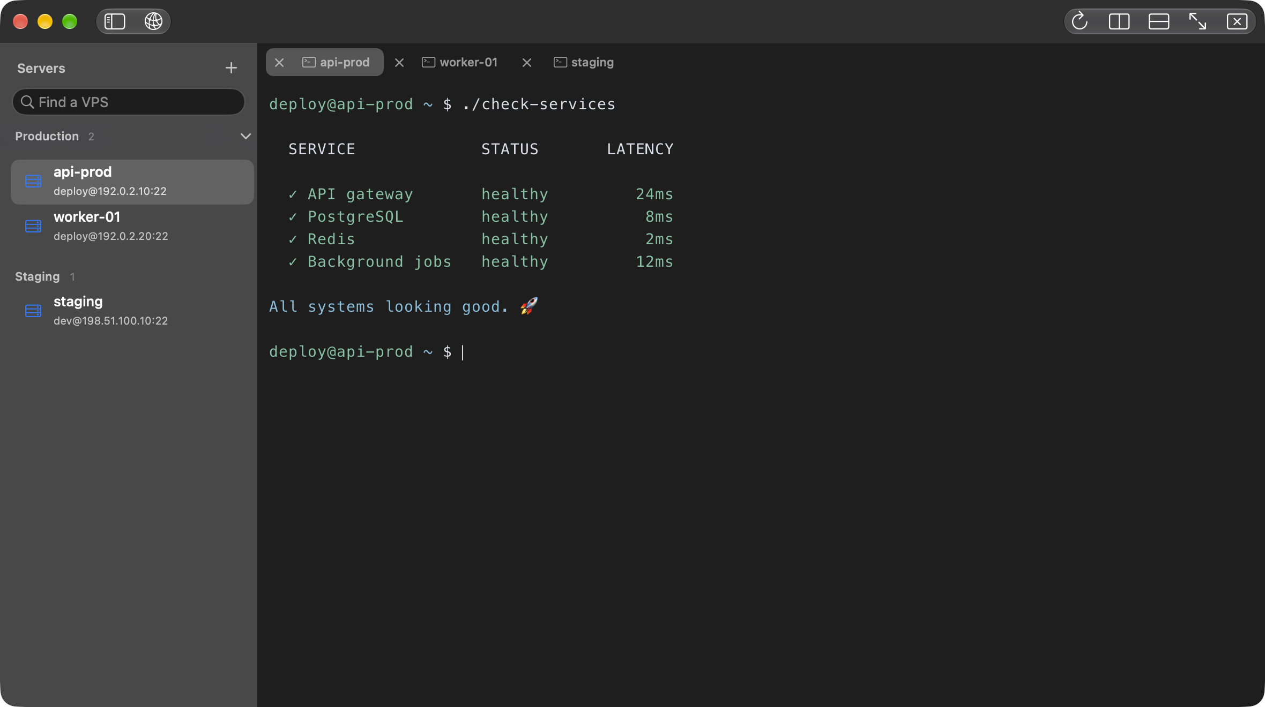Close the worker-01 tab
This screenshot has width=1265, height=707.
pyautogui.click(x=399, y=63)
